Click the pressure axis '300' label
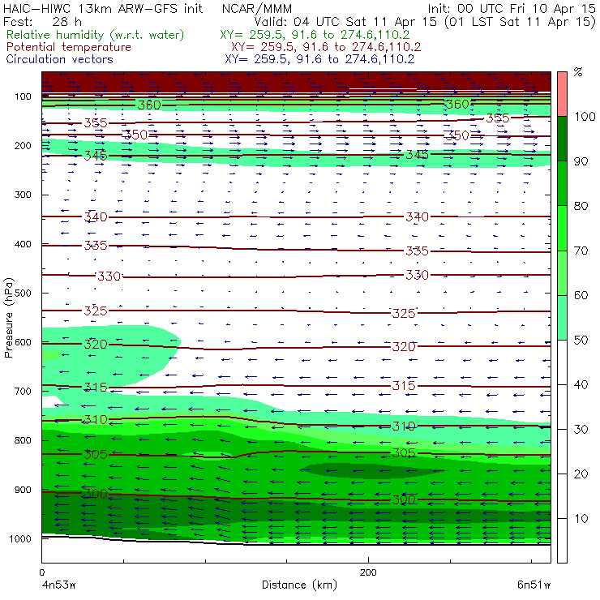This screenshot has width=600, height=600. click(x=23, y=195)
